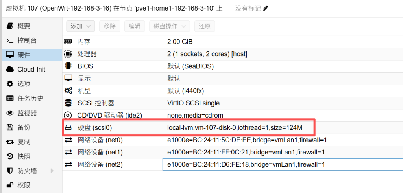Screen dimensions: 403x193
Task: Click the 任务历史 list icon
Action: point(10,98)
